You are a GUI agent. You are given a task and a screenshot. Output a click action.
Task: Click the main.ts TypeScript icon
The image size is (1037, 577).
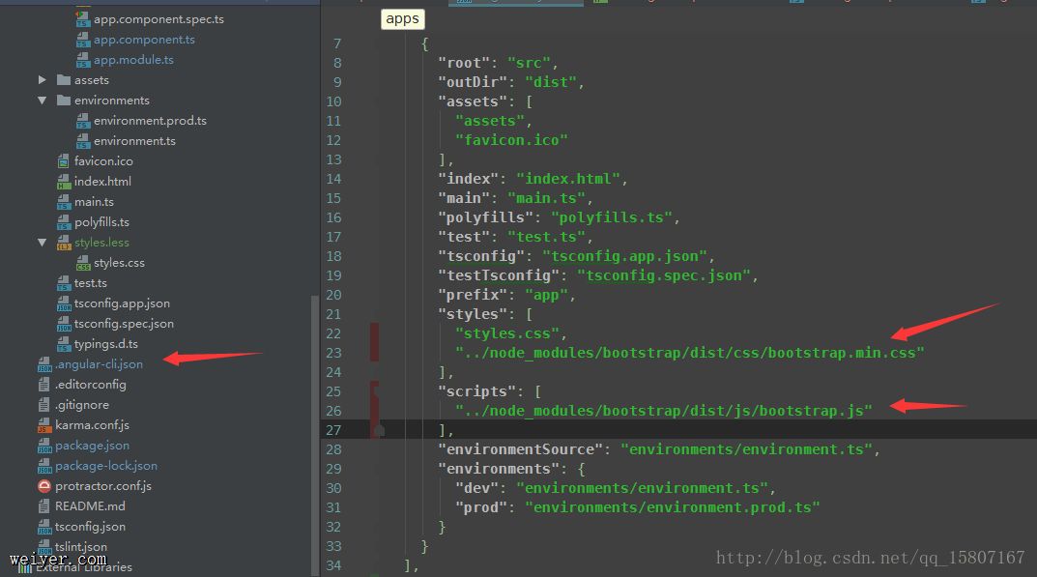64,202
